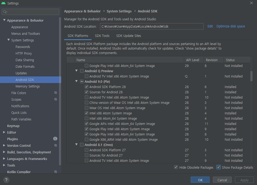Sort by the Status column header
257x185 pixels.
click(x=237, y=60)
